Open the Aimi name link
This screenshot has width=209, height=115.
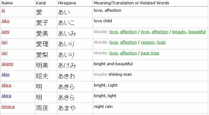tap(5, 32)
